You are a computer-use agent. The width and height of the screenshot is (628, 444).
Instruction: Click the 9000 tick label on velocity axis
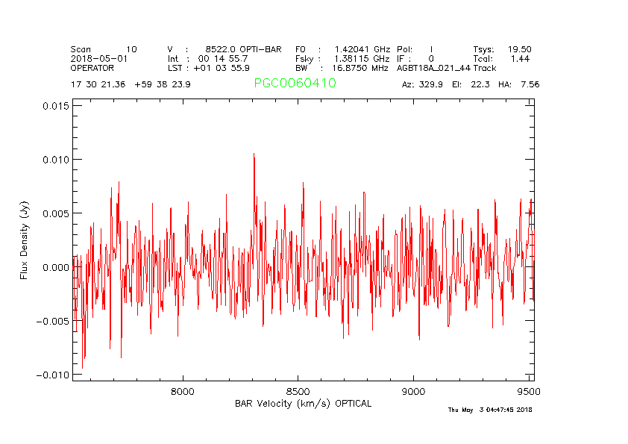413,391
